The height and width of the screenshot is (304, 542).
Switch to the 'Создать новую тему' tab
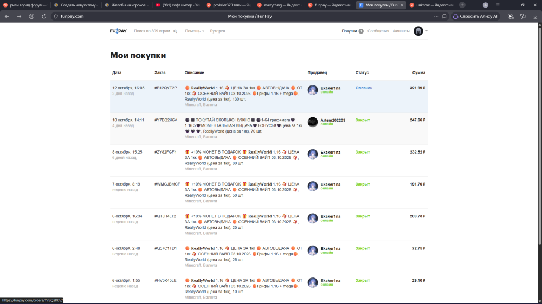click(76, 5)
